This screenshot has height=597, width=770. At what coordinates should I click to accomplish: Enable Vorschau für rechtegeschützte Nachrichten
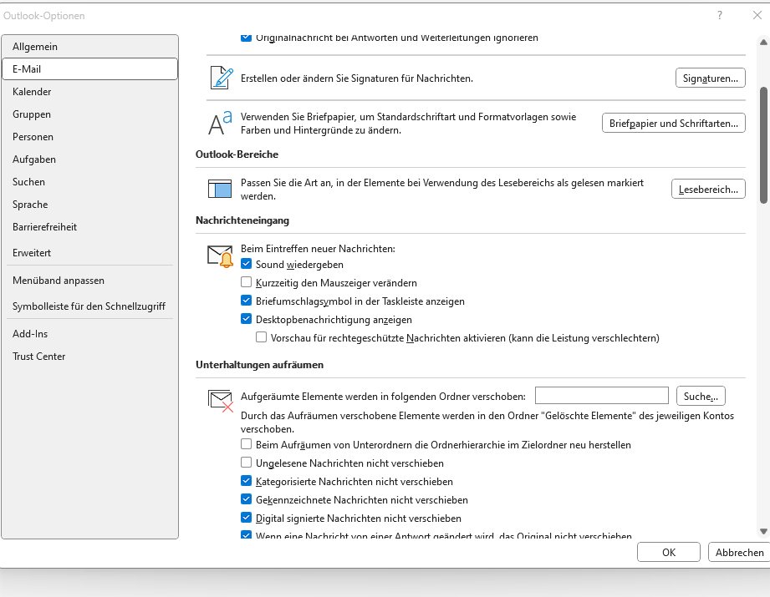pyautogui.click(x=261, y=337)
